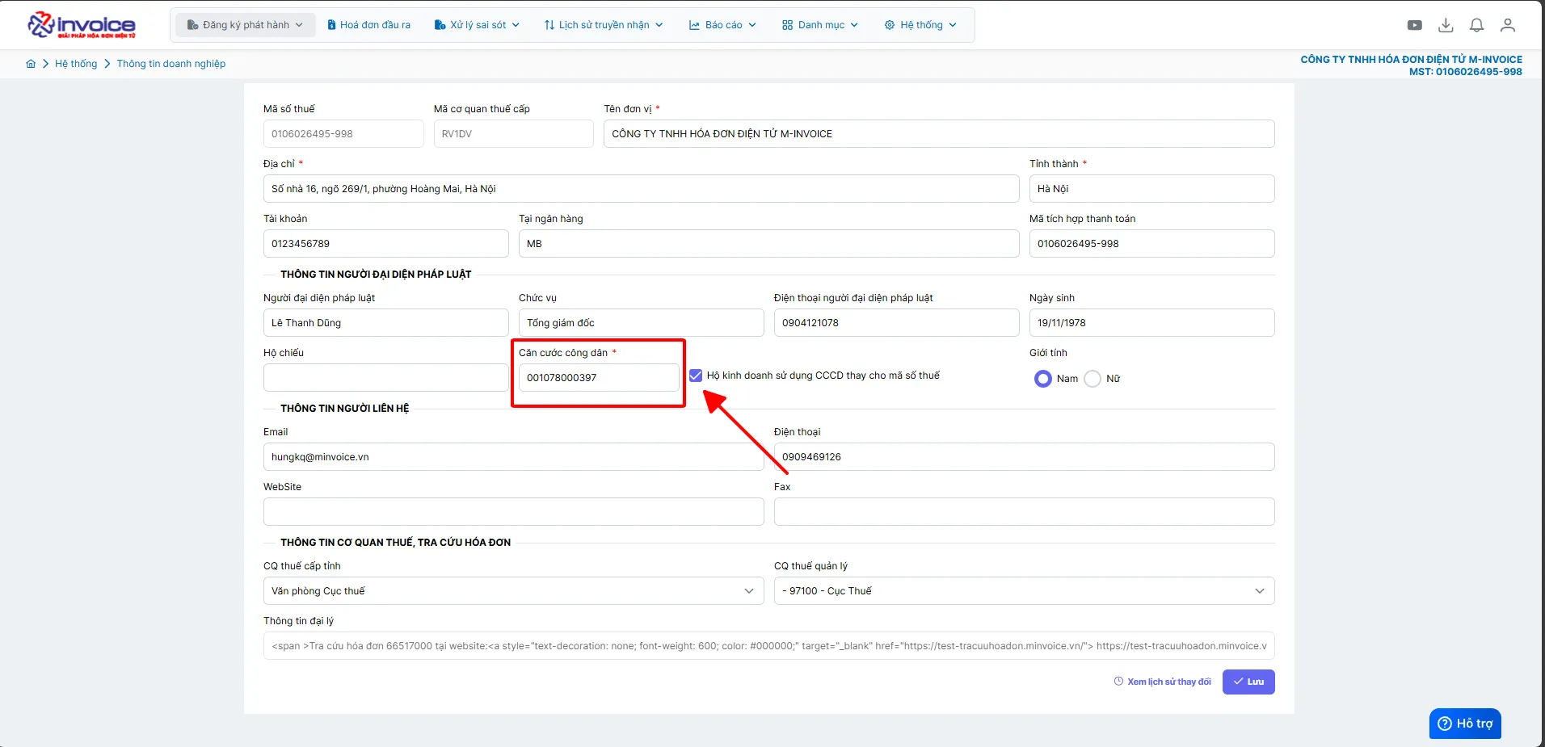Click the MST: 0106026495-998 header text
This screenshot has width=1545, height=747.
pyautogui.click(x=1465, y=72)
